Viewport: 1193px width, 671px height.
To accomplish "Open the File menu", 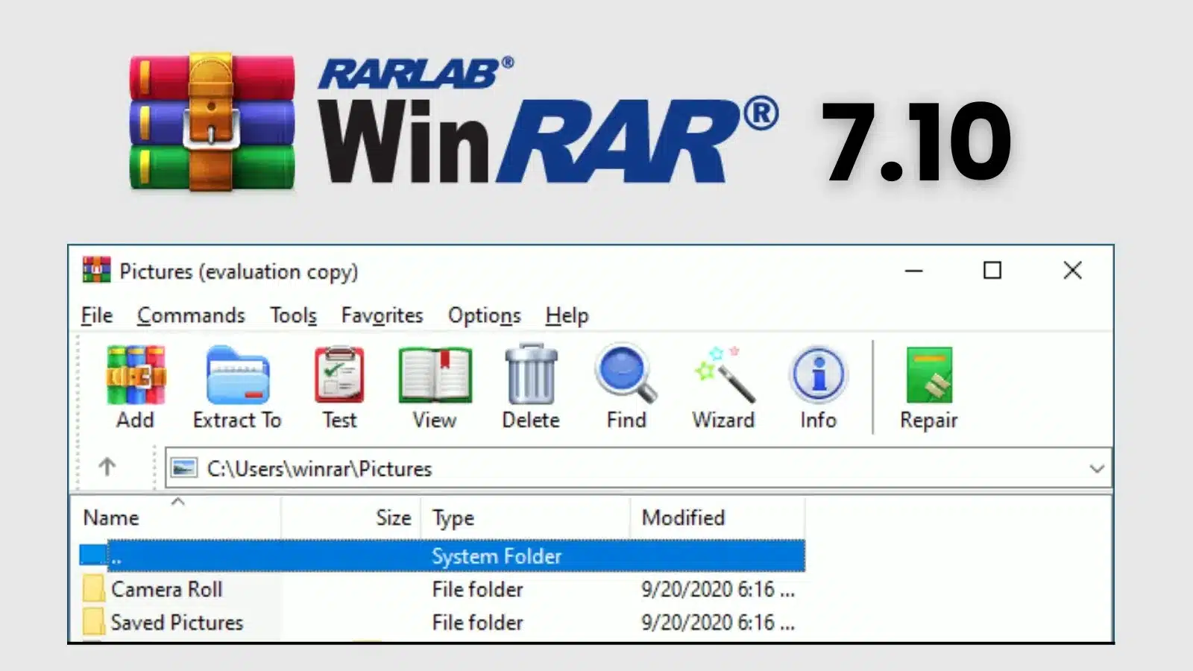I will (x=97, y=315).
